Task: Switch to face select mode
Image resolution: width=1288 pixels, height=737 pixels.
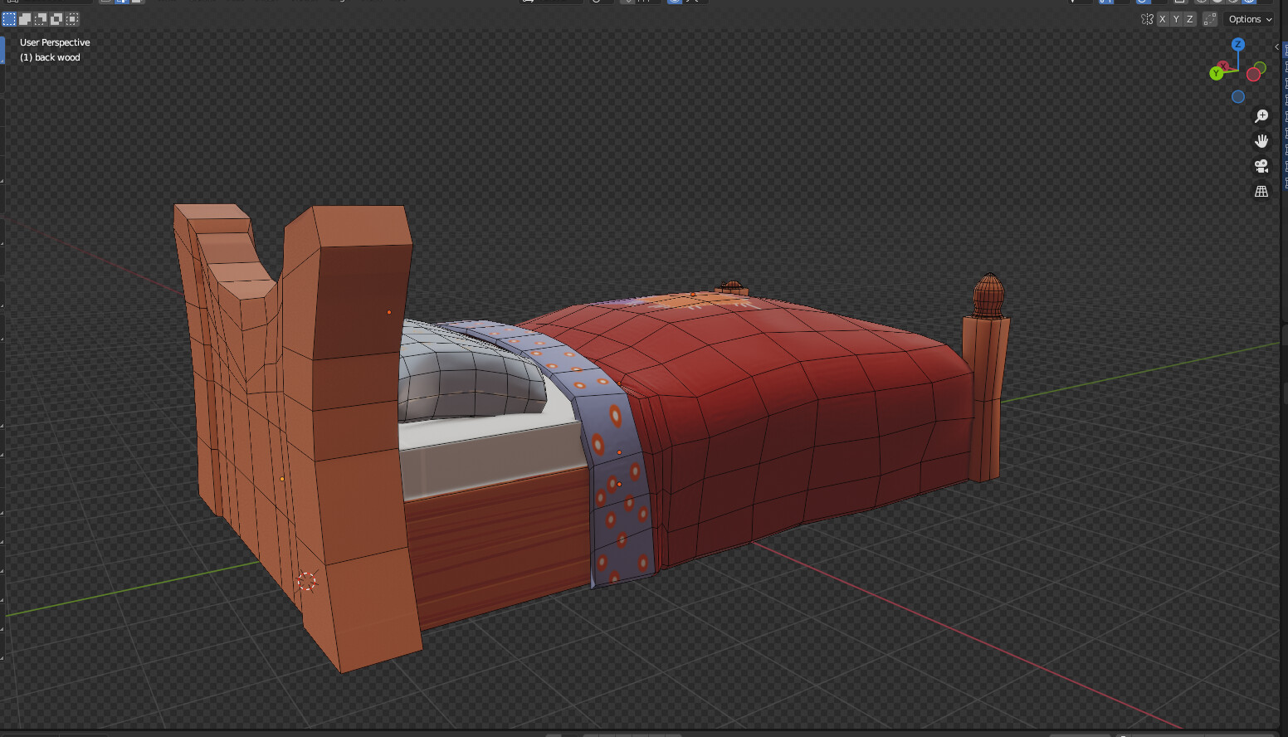Action: pyautogui.click(x=138, y=2)
